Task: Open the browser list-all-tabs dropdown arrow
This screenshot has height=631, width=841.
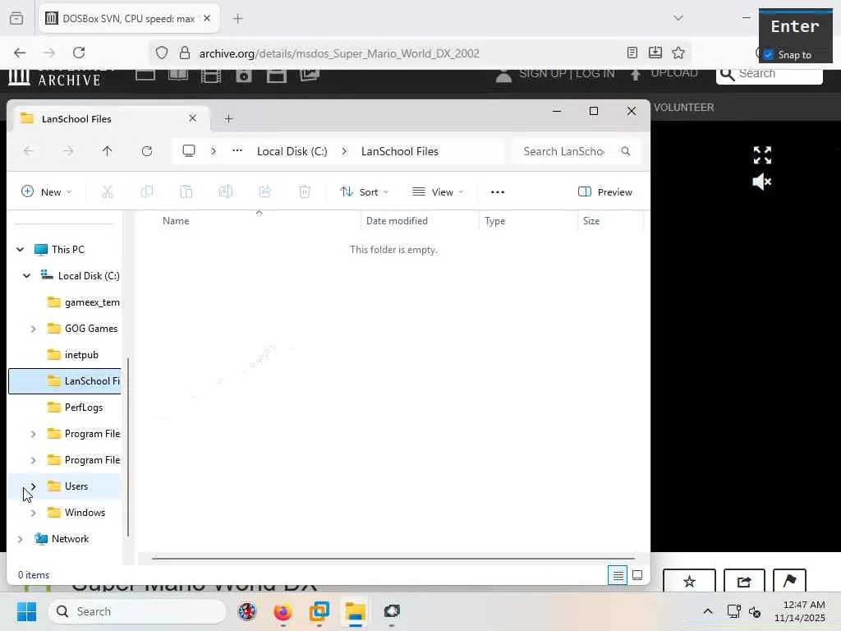Action: [678, 18]
